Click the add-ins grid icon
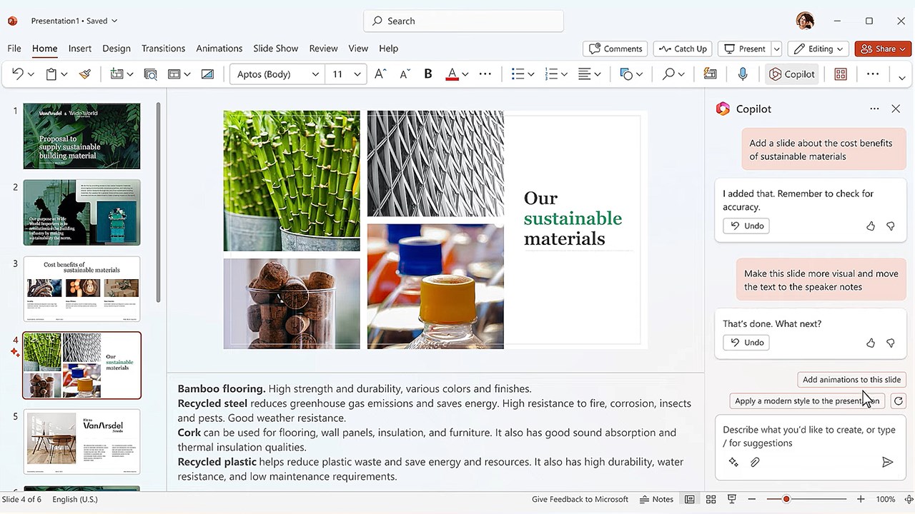Image resolution: width=915 pixels, height=514 pixels. [x=841, y=74]
